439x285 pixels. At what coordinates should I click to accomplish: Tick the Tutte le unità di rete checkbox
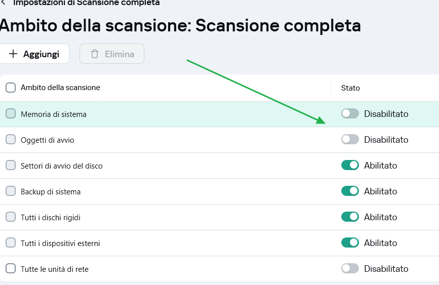click(x=11, y=269)
